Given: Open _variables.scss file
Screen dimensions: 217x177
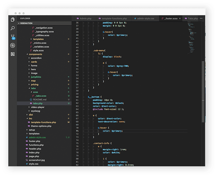Looking at the screenshot, I should (x=41, y=47).
